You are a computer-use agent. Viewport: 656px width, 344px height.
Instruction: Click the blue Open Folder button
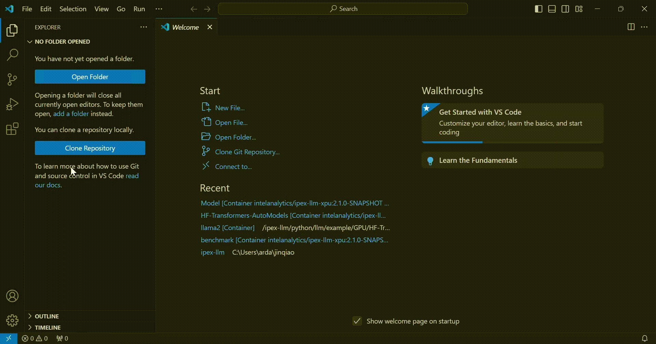90,77
